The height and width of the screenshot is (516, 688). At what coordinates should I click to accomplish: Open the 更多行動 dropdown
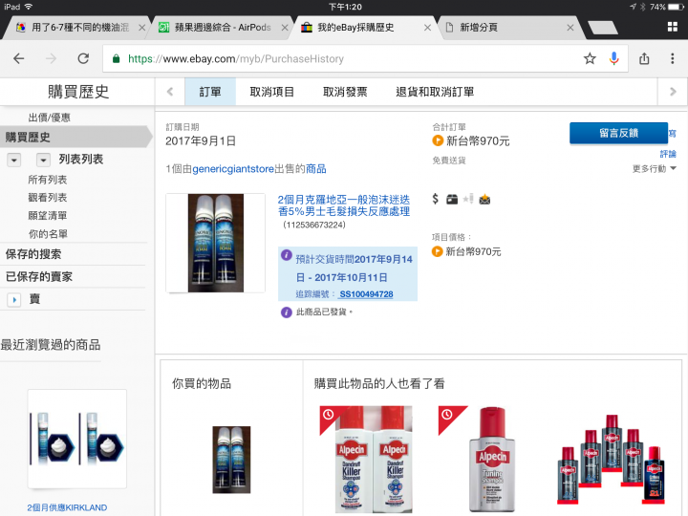[655, 168]
